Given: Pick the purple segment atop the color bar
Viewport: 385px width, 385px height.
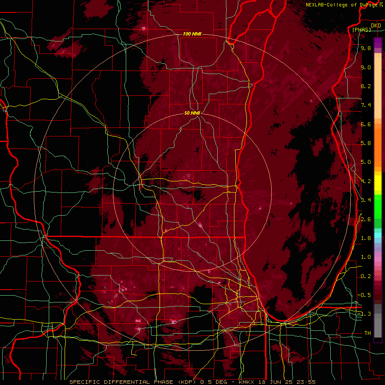Looking at the screenshot, I should [x=378, y=43].
